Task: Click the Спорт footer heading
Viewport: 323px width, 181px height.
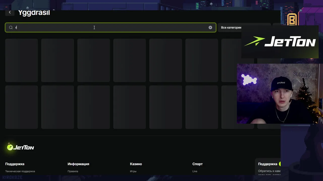Action: point(197,164)
